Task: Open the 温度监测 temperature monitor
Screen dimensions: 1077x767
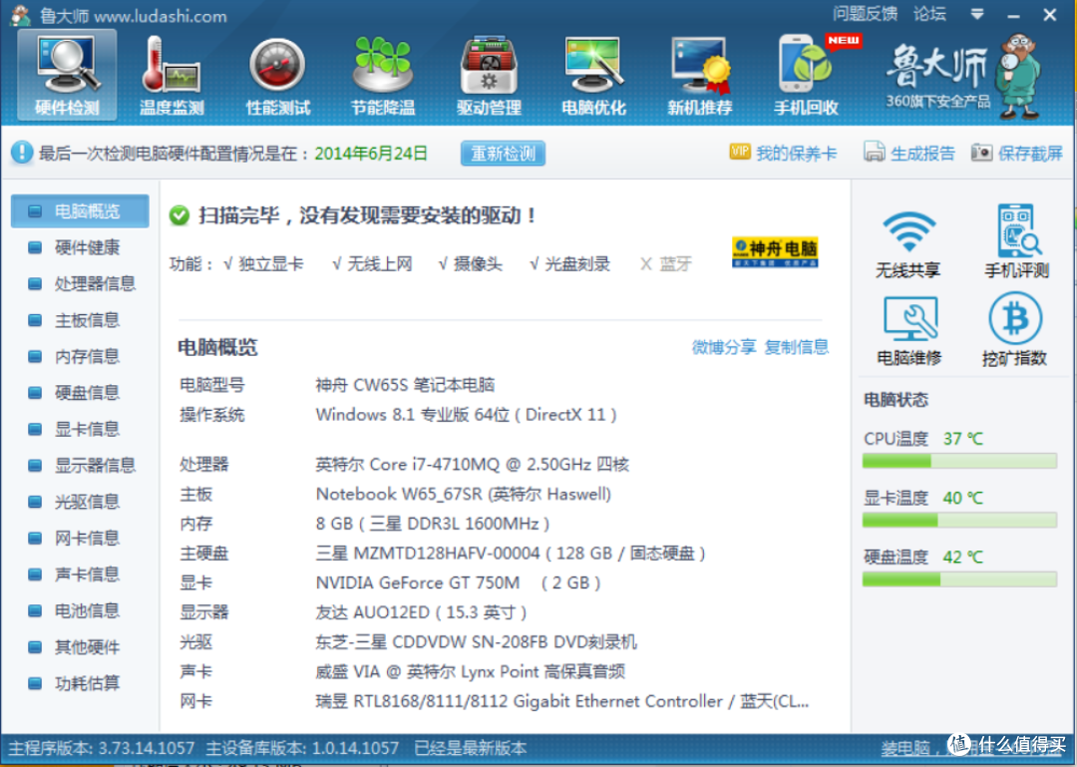Action: pyautogui.click(x=172, y=75)
